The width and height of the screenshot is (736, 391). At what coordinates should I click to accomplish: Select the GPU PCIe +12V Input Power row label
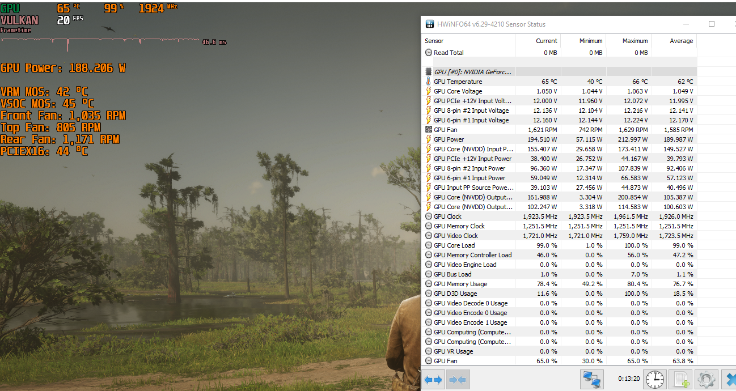(472, 159)
